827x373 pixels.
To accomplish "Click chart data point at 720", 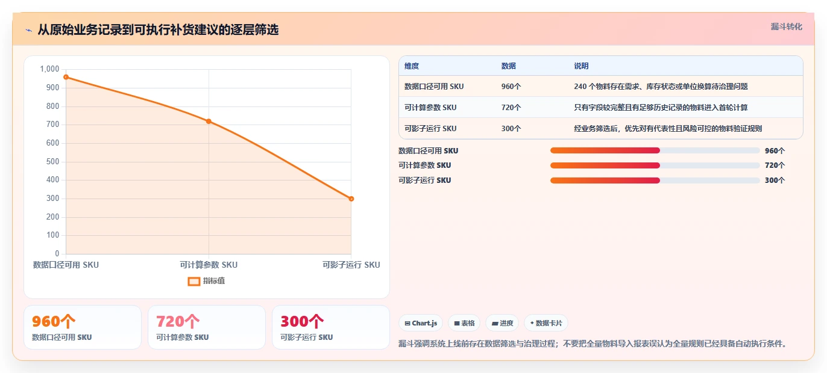I will tap(209, 121).
